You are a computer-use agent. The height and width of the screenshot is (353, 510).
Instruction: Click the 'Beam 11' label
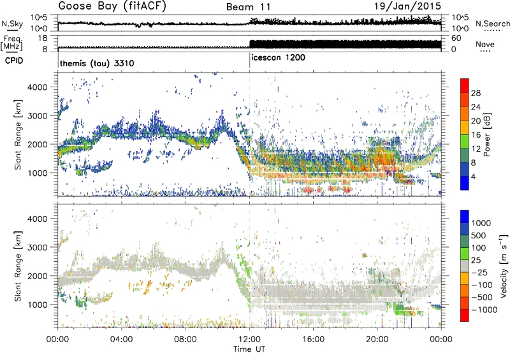[x=249, y=7]
